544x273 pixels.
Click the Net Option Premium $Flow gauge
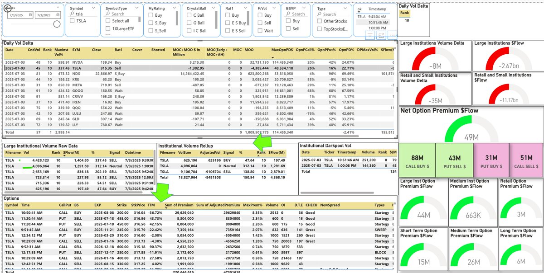tap(471, 128)
